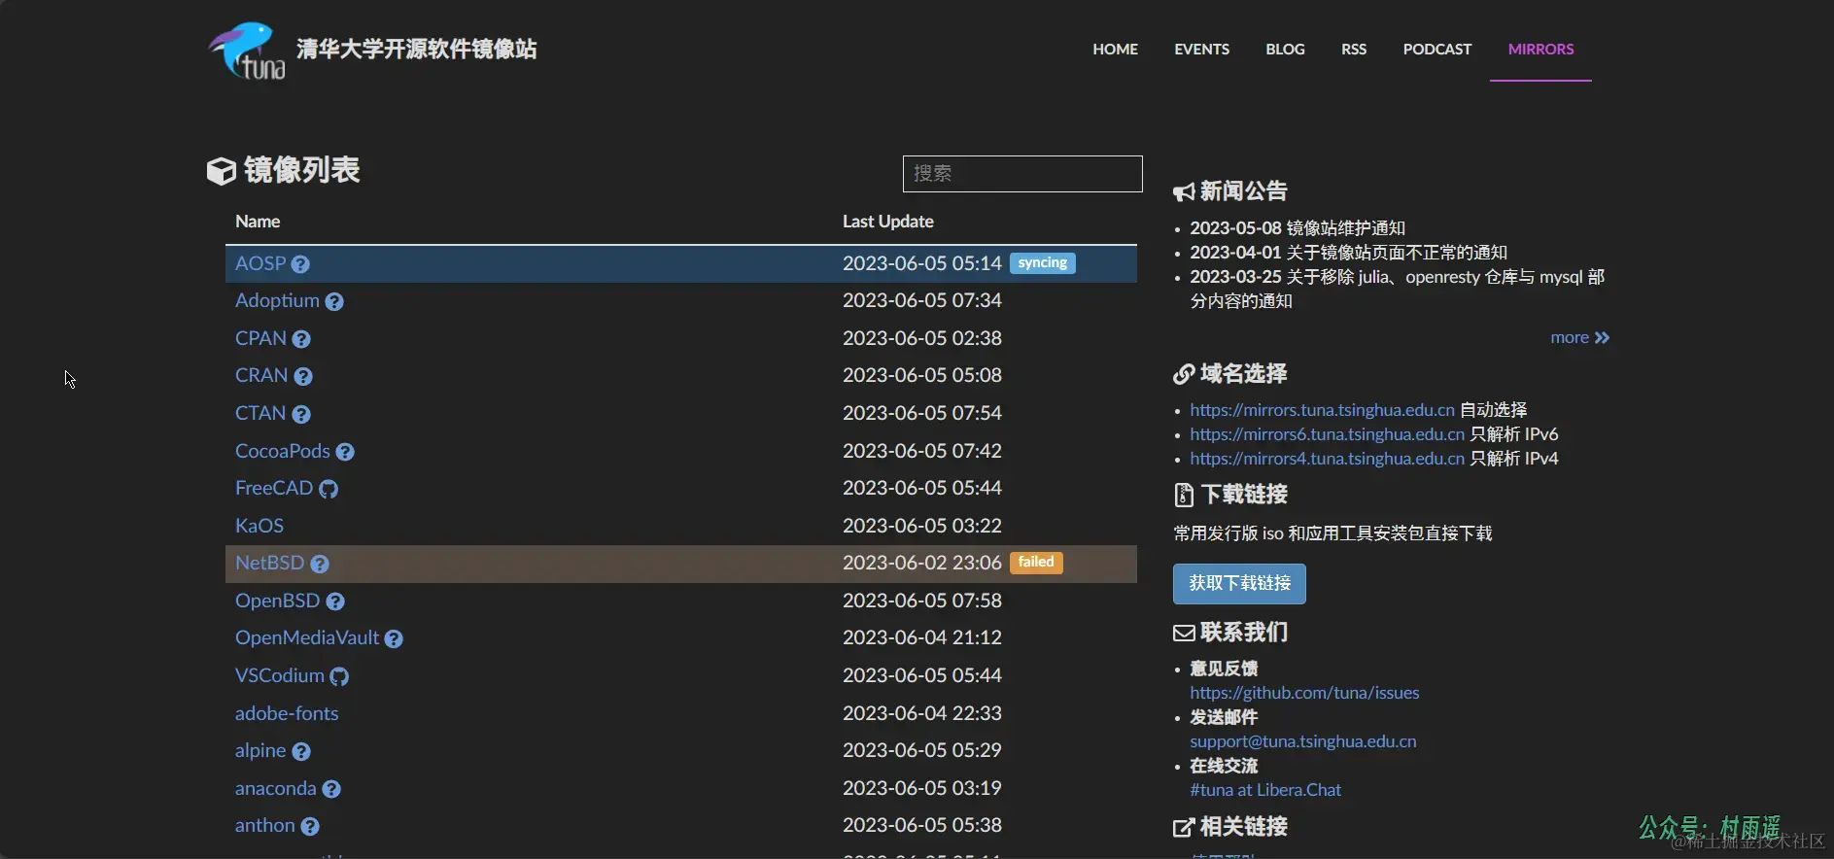Open PODCAST navigation item
Image resolution: width=1834 pixels, height=859 pixels.
click(x=1437, y=50)
